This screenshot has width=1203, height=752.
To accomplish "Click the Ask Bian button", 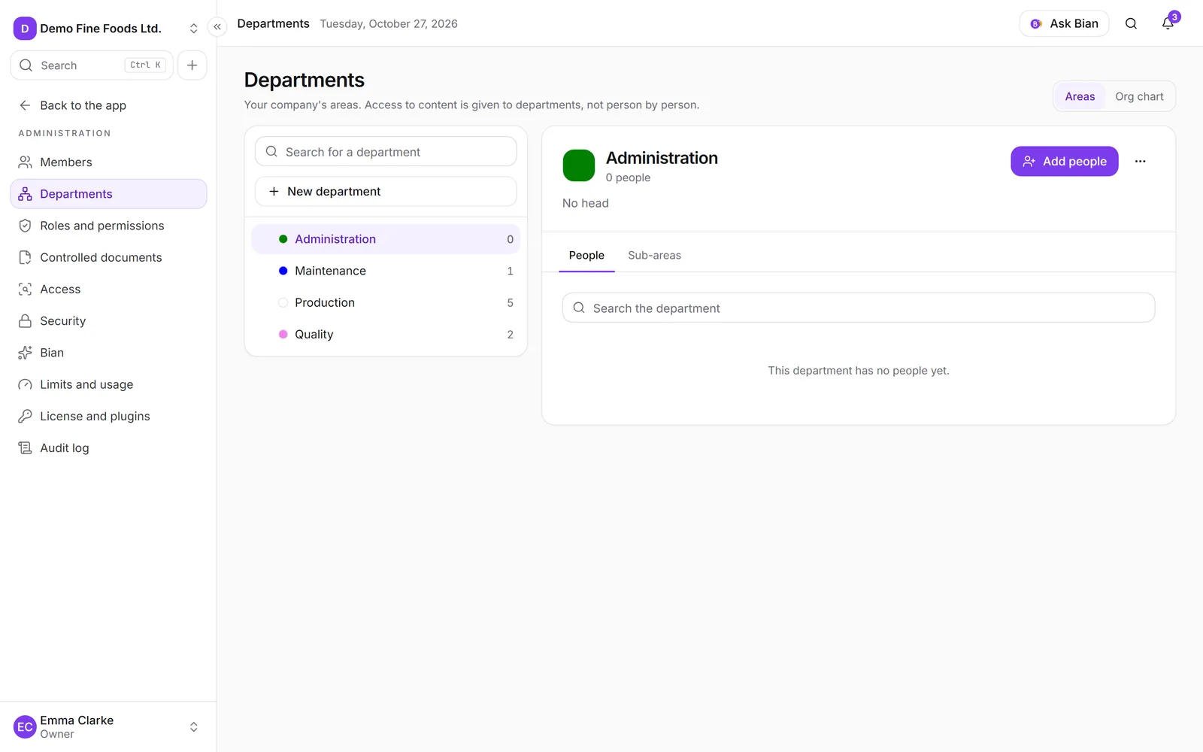I will tap(1064, 23).
